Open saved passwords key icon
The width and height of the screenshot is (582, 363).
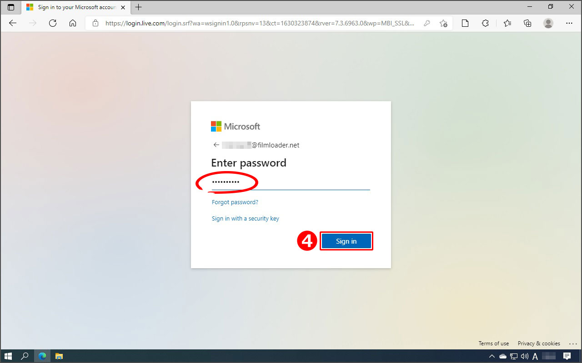427,23
